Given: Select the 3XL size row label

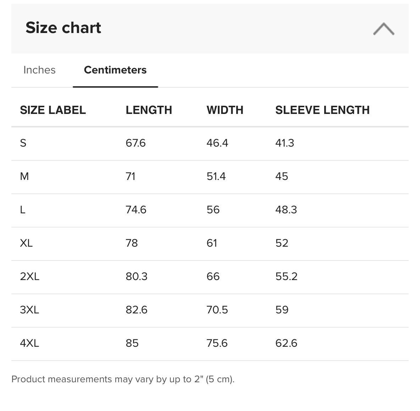Looking at the screenshot, I should click(x=29, y=310).
